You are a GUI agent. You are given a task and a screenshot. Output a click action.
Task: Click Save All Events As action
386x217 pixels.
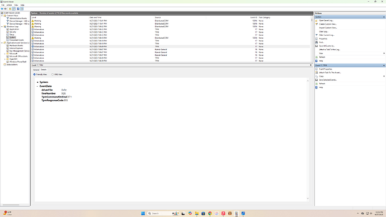click(x=327, y=46)
